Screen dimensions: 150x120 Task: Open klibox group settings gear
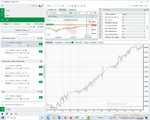coord(41,92)
